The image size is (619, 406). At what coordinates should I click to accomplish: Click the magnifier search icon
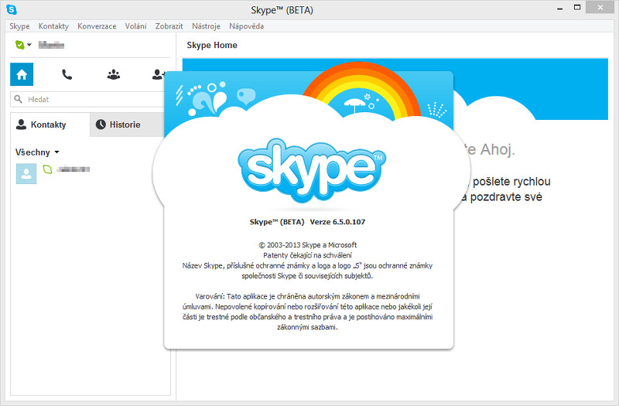[x=18, y=99]
